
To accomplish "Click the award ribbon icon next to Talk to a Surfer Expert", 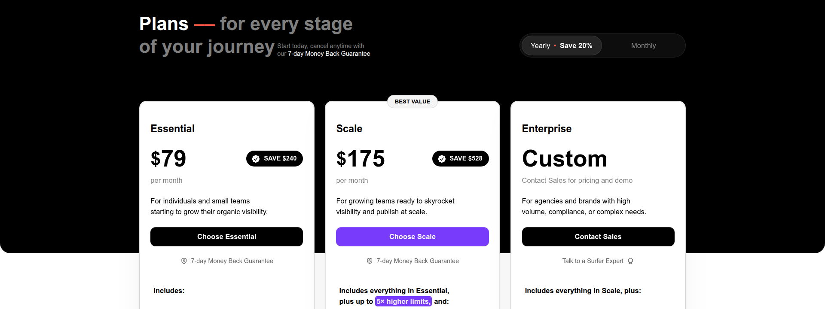I will click(630, 261).
